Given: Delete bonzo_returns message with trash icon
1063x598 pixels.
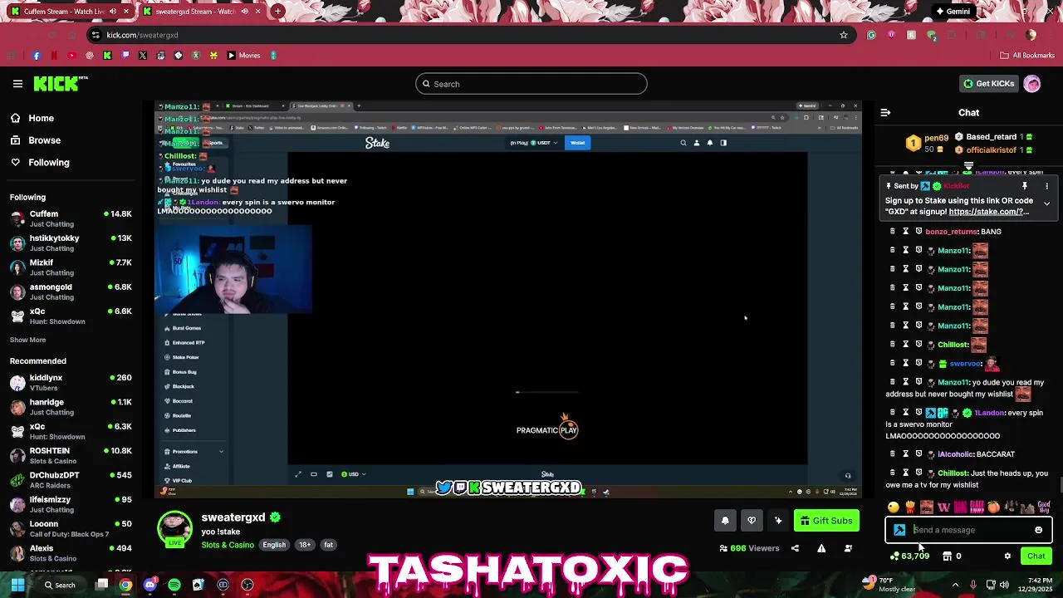Looking at the screenshot, I should click(x=893, y=232).
